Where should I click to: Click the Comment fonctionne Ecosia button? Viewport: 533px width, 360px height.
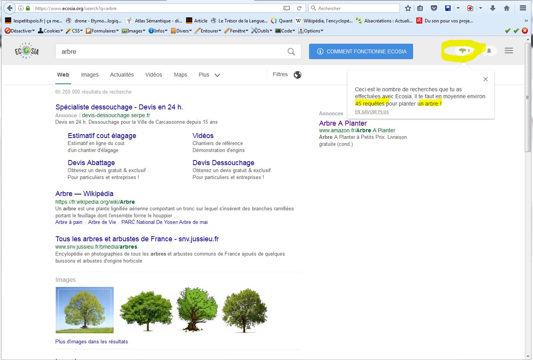point(361,51)
